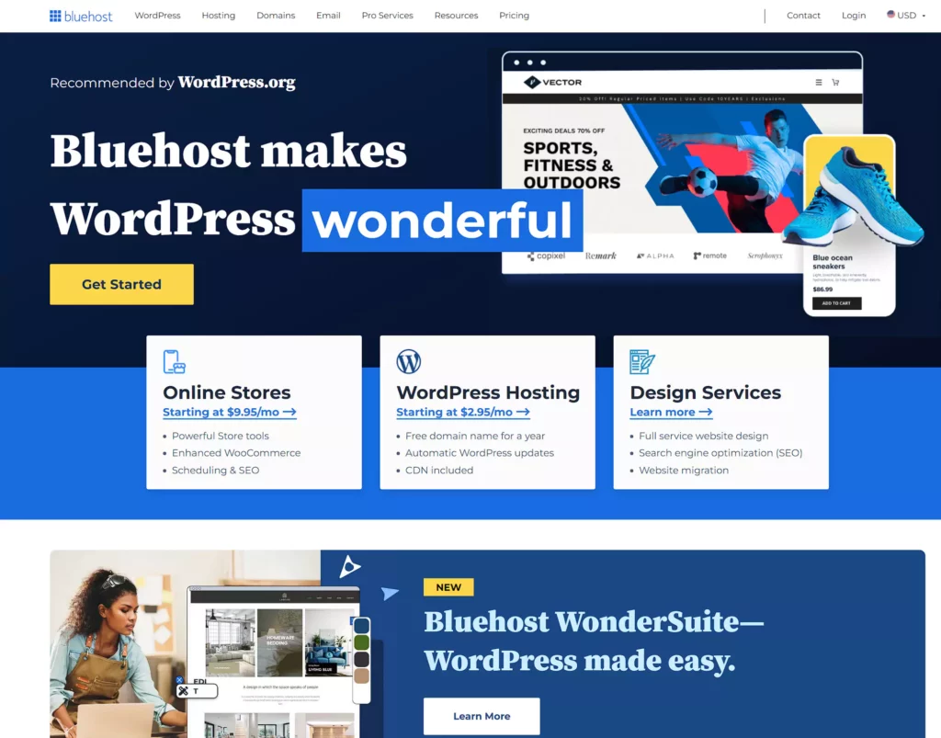The width and height of the screenshot is (941, 738).
Task: Click the $86.99 sneaker price
Action: (822, 290)
